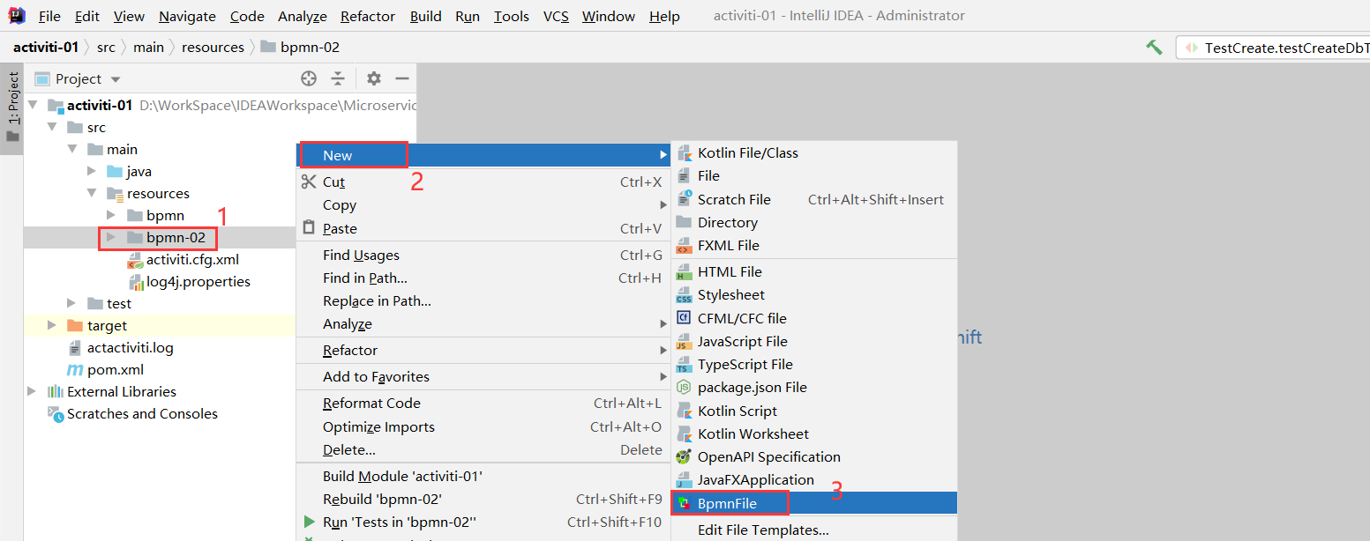The image size is (1370, 541).
Task: Click activiti-01 breadcrumb in navigation bar
Action: point(46,47)
